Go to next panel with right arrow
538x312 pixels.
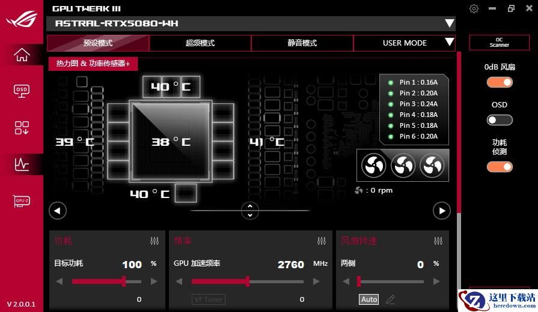[442, 211]
